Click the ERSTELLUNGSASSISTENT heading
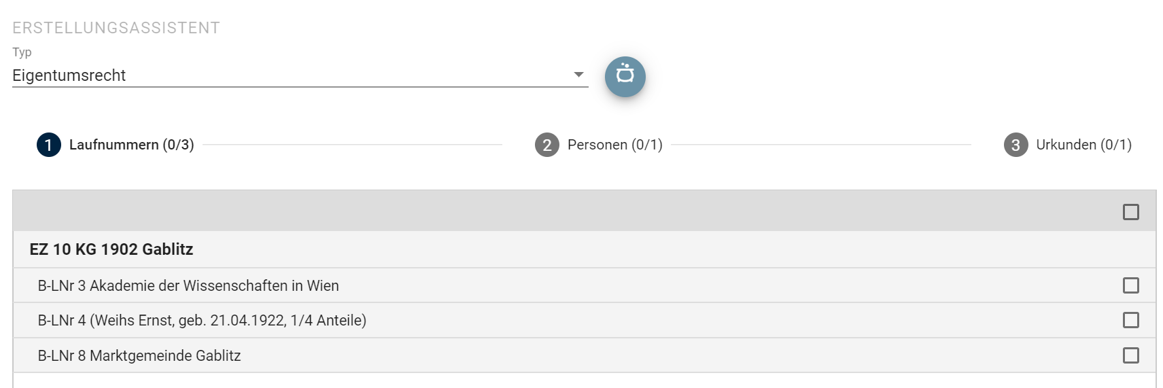This screenshot has width=1163, height=388. pos(116,28)
